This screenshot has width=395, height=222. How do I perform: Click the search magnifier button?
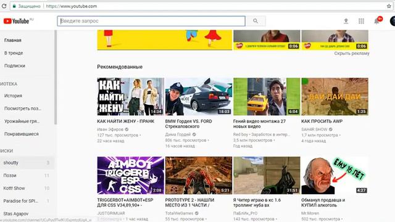point(256,21)
